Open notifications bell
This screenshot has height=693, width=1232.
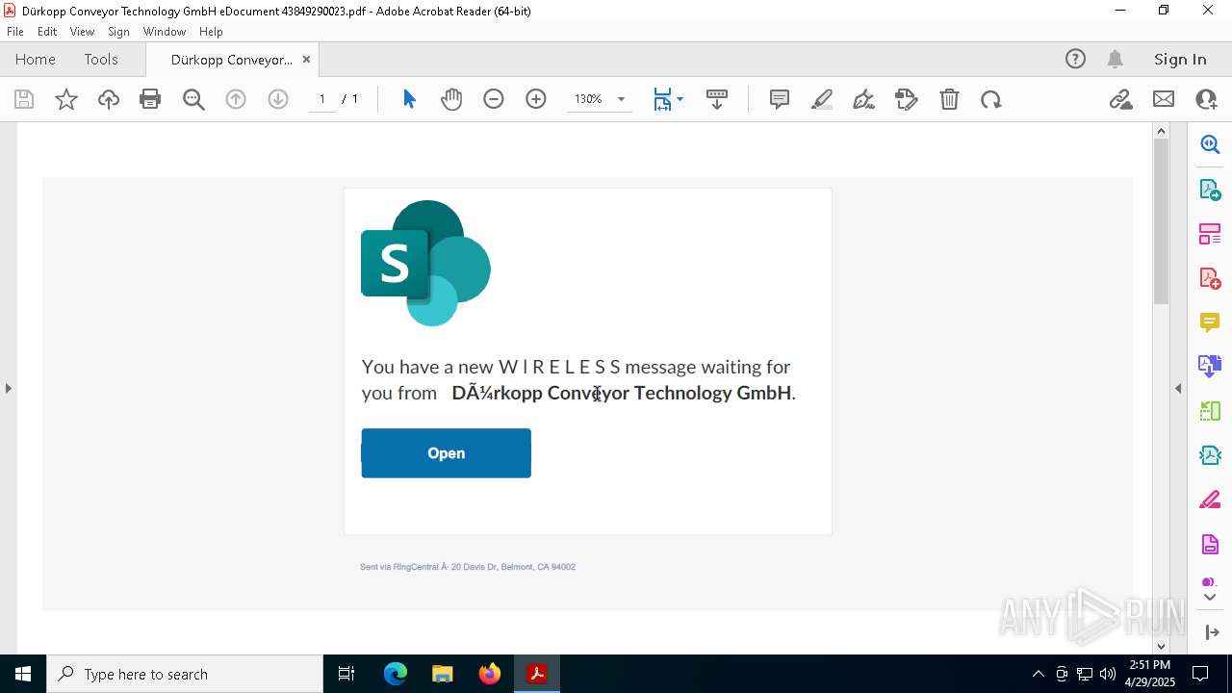[x=1115, y=59]
